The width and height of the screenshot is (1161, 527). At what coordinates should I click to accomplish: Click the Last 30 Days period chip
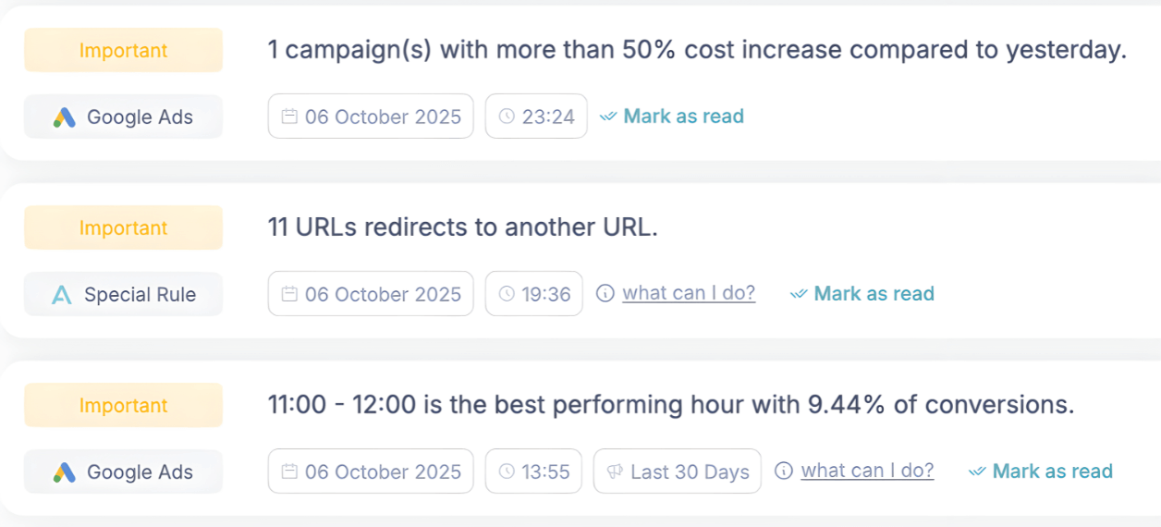(678, 472)
